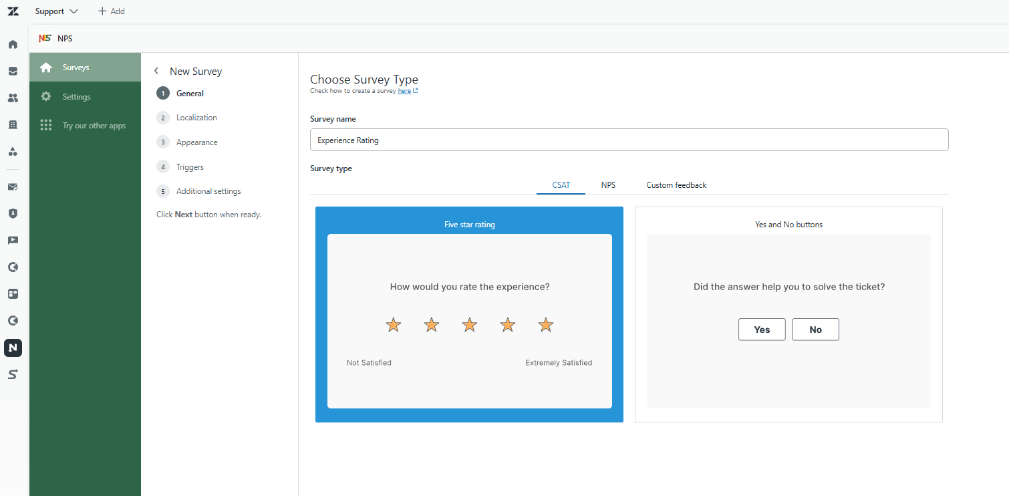
Task: Open the envelope with checkmark sidebar icon
Action: click(13, 187)
